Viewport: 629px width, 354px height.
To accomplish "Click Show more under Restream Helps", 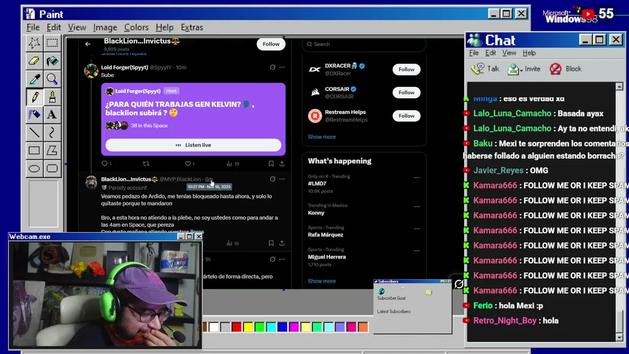I will [x=322, y=137].
